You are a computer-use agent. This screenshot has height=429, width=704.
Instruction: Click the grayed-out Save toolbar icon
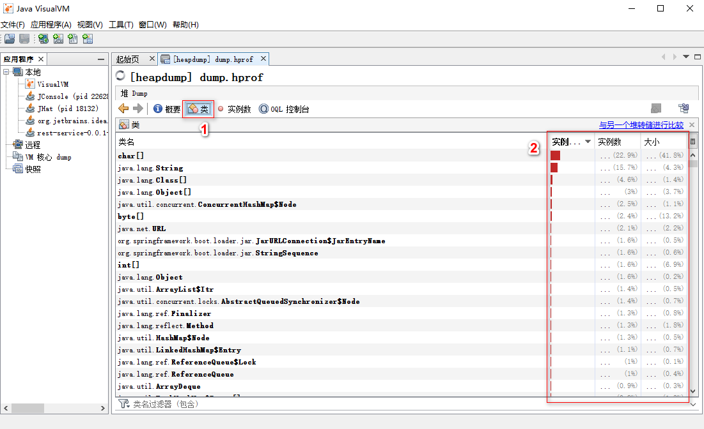24,39
